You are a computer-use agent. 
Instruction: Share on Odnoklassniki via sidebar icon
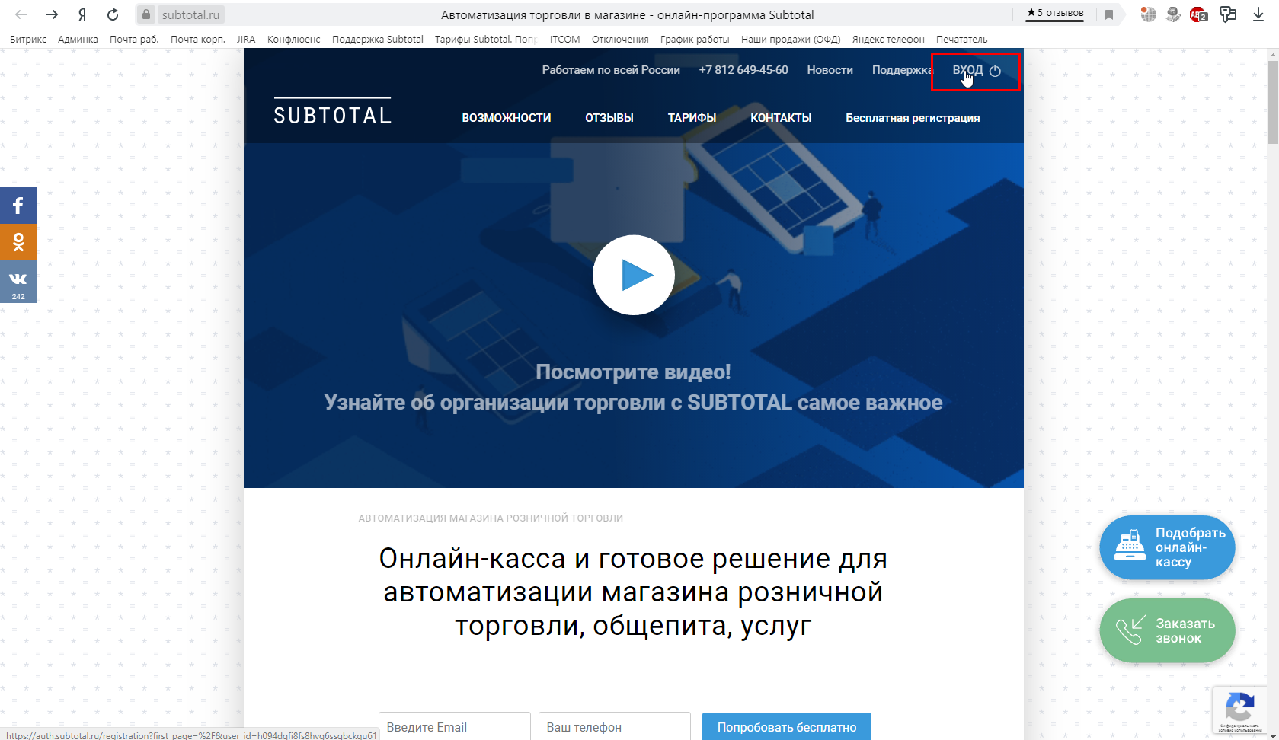click(x=18, y=242)
